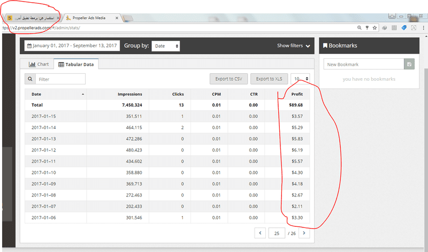
Task: Click the Export to XLS button
Action: 269,79
